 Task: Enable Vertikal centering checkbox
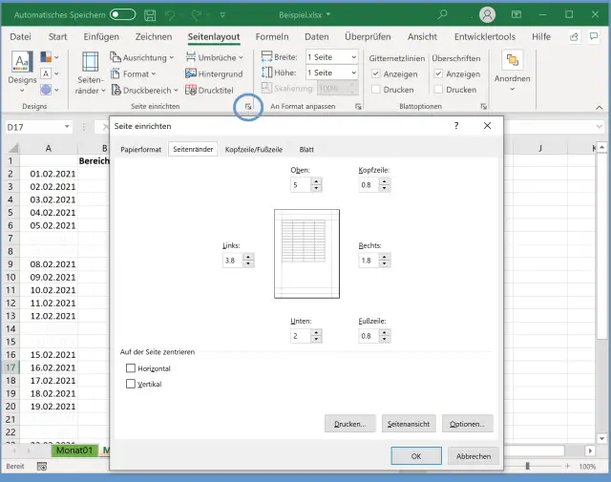131,384
